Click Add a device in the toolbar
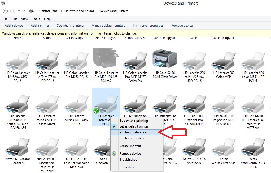 (14, 26)
